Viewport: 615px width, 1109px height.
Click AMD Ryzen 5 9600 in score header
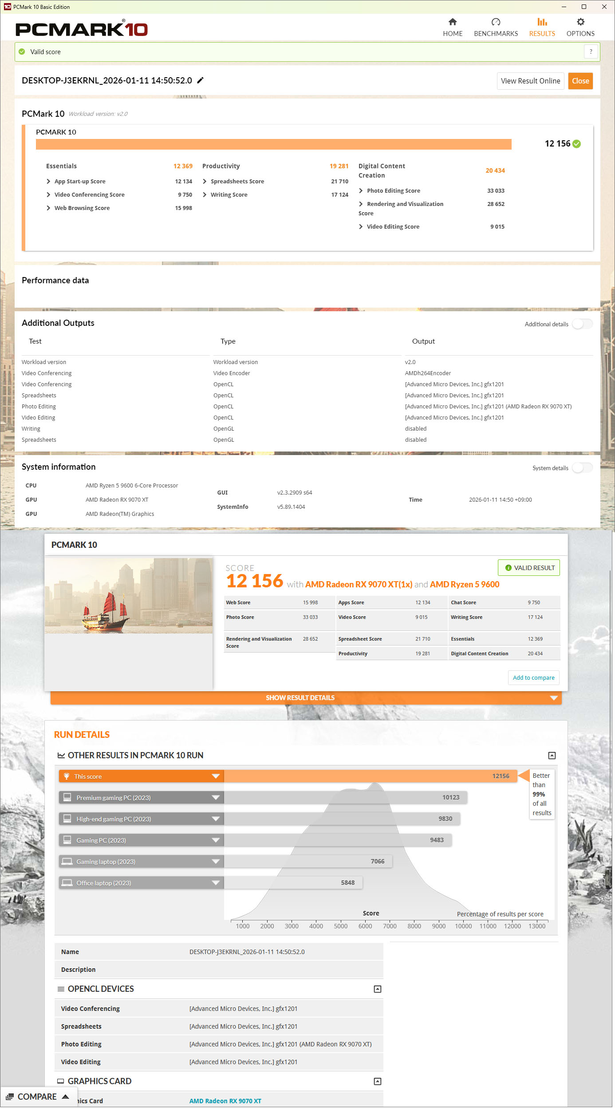[465, 585]
